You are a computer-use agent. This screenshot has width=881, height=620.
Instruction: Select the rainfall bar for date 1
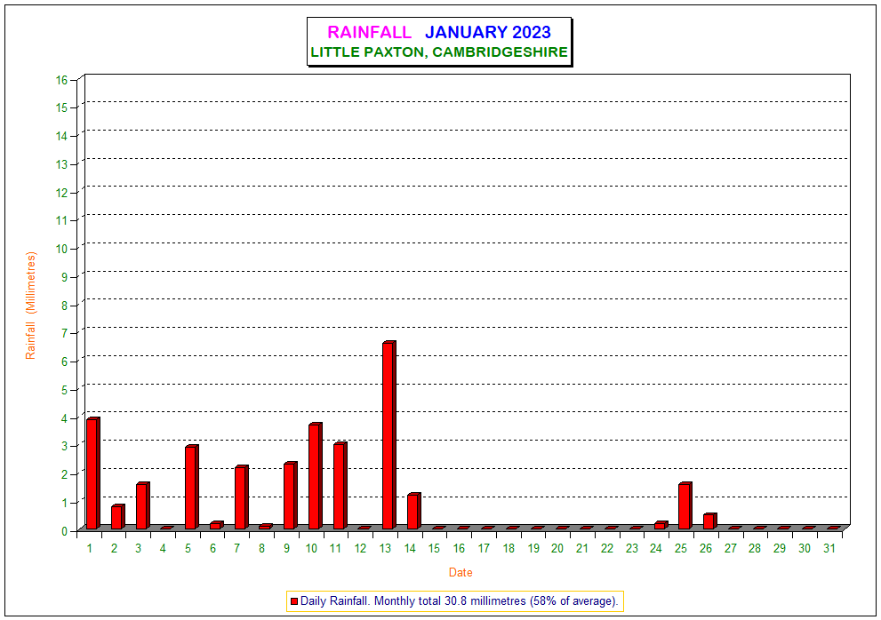[x=92, y=473]
